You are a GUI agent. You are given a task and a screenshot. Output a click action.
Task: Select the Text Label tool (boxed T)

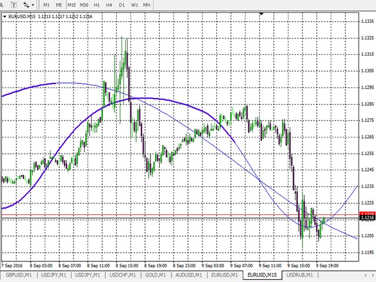click(x=14, y=5)
